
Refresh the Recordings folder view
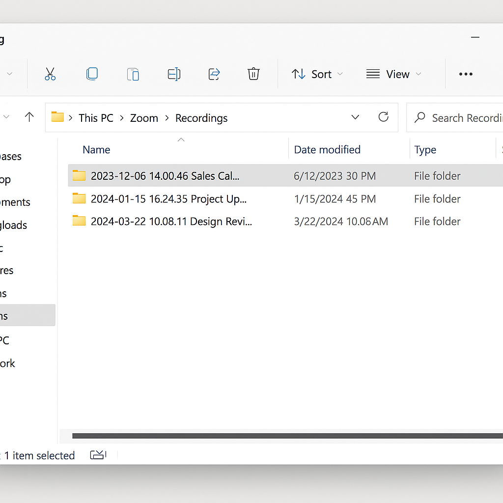pyautogui.click(x=383, y=117)
